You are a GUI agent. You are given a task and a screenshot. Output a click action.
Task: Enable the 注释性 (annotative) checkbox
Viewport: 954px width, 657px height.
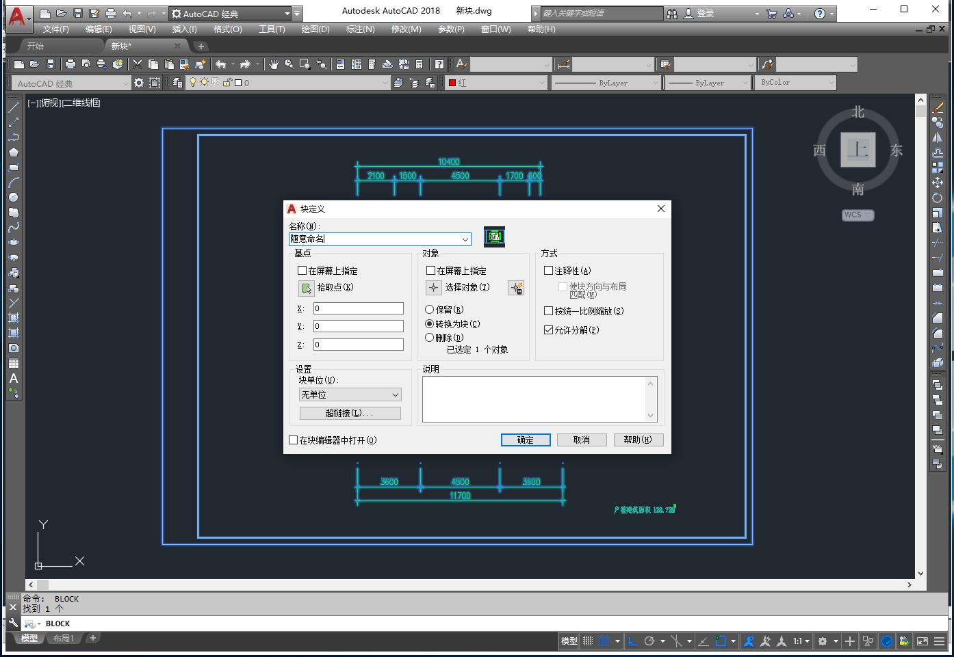tap(548, 271)
